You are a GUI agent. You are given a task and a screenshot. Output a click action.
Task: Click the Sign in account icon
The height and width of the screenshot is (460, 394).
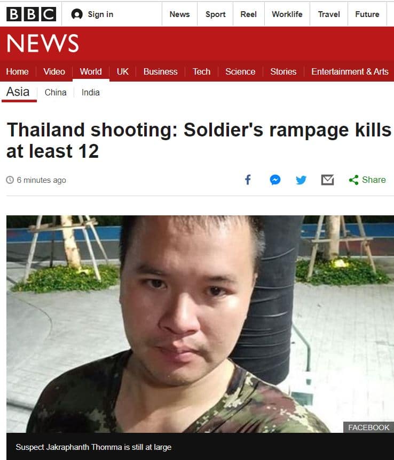[77, 14]
